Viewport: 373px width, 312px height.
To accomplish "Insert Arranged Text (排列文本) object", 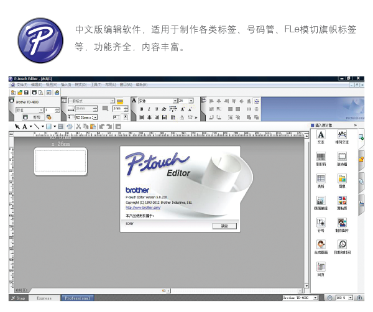I will pyautogui.click(x=342, y=137).
